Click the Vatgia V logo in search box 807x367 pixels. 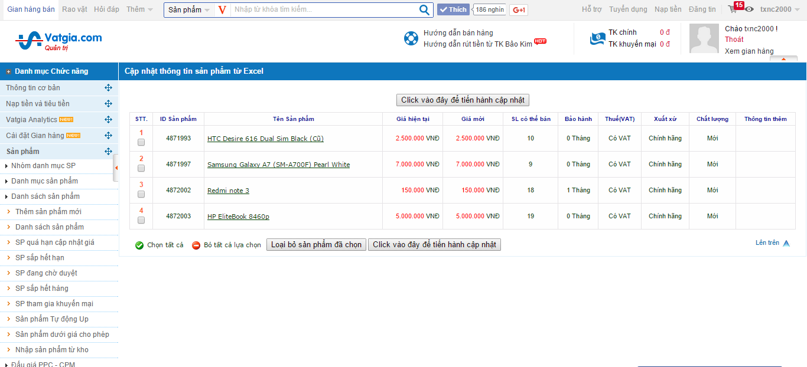(x=222, y=9)
